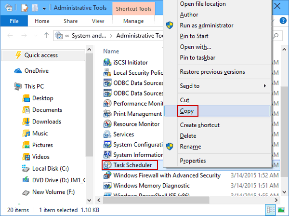Open the Customize Quick Access Toolbar dropdown
This screenshot has width=289, height=216.
(44, 8)
